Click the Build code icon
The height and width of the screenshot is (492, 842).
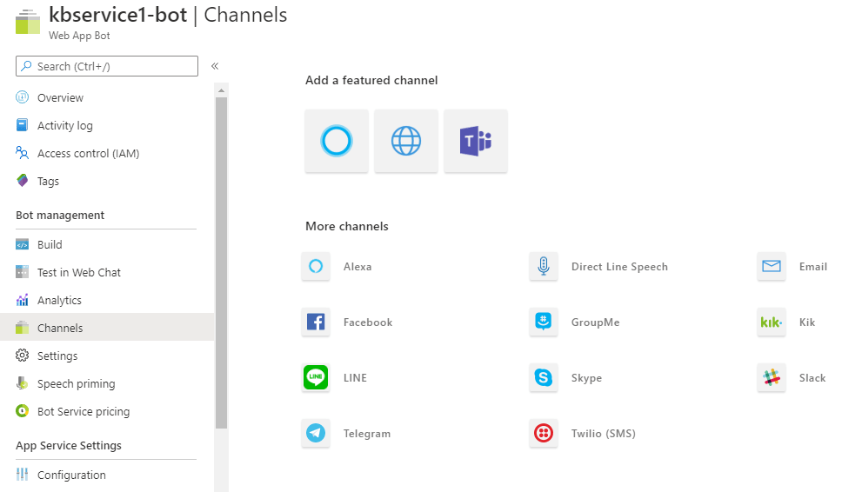point(22,244)
